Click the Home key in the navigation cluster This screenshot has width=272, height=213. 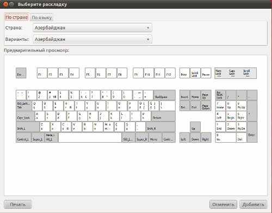click(195, 95)
